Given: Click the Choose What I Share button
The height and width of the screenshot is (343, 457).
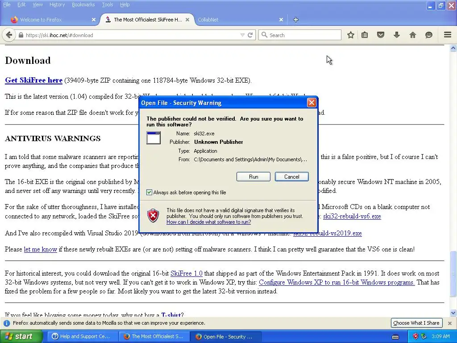Looking at the screenshot, I should (416, 323).
